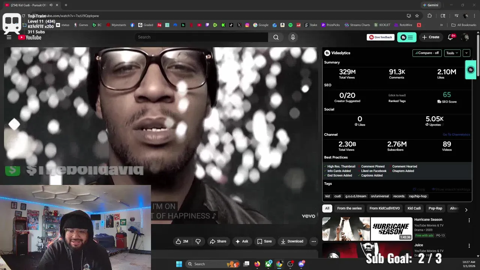Click to load Ranked Tags
Screen dimensions: 480x270
click(x=397, y=95)
